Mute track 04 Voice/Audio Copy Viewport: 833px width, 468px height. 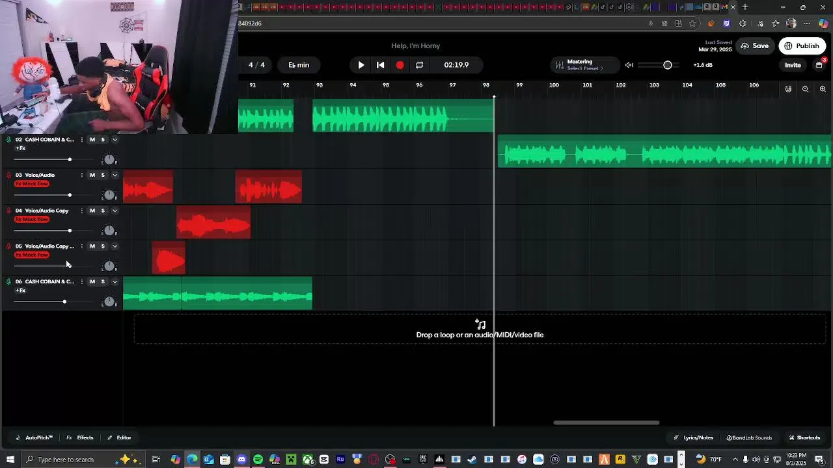pyautogui.click(x=92, y=211)
